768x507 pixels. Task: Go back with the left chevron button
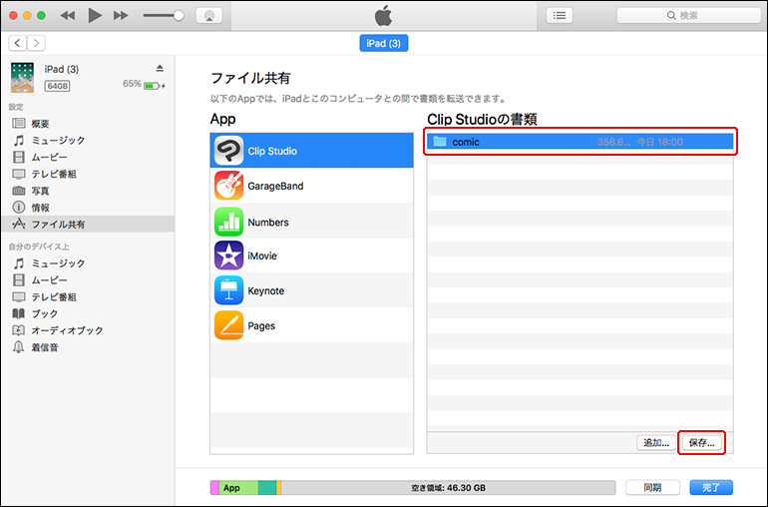click(18, 43)
